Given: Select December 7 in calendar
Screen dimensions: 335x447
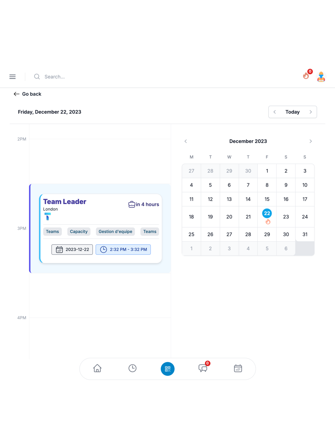Looking at the screenshot, I should pyautogui.click(x=248, y=185).
